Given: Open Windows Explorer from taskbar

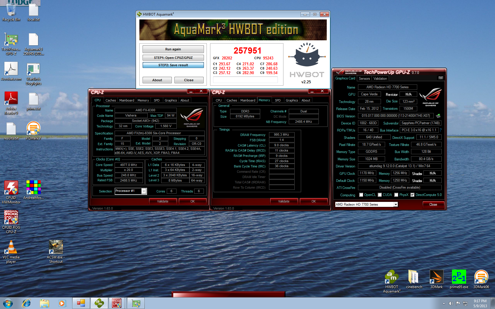Looking at the screenshot, I should click(44, 303).
